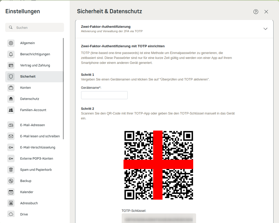The width and height of the screenshot is (279, 223).
Task: Click the Schritt 1 heading
Action: tap(88, 75)
